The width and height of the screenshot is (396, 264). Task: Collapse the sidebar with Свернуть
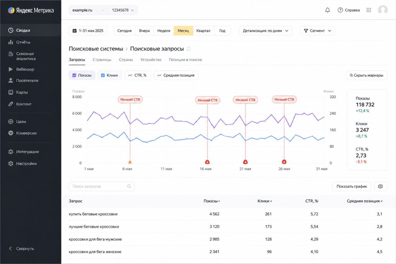click(x=22, y=249)
